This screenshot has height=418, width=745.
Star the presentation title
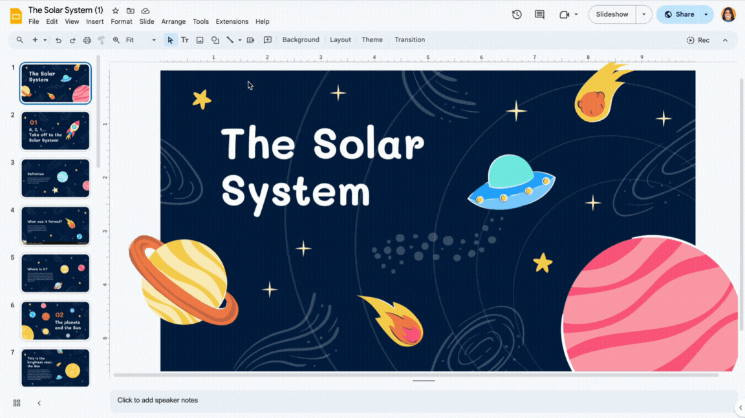(x=116, y=10)
